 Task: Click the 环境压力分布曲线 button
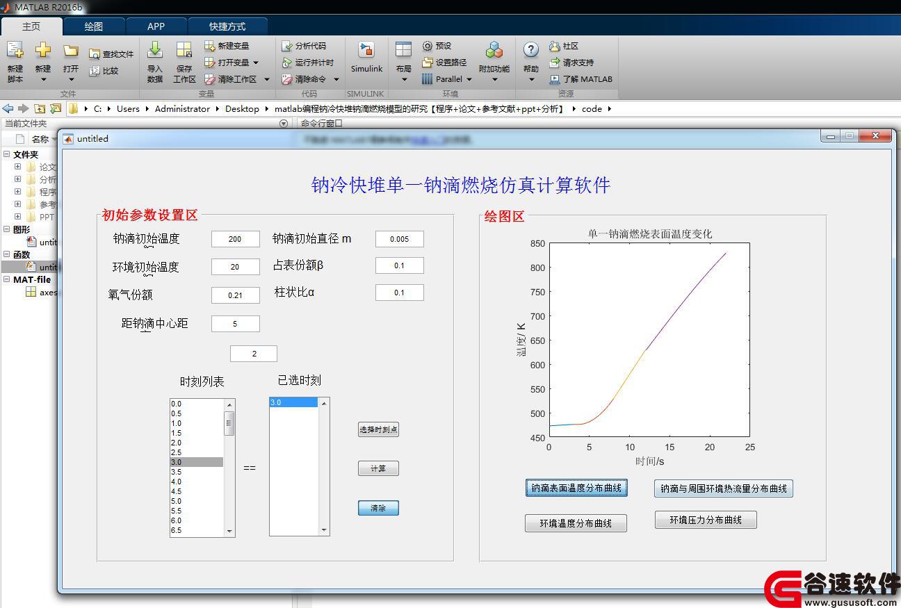[706, 520]
